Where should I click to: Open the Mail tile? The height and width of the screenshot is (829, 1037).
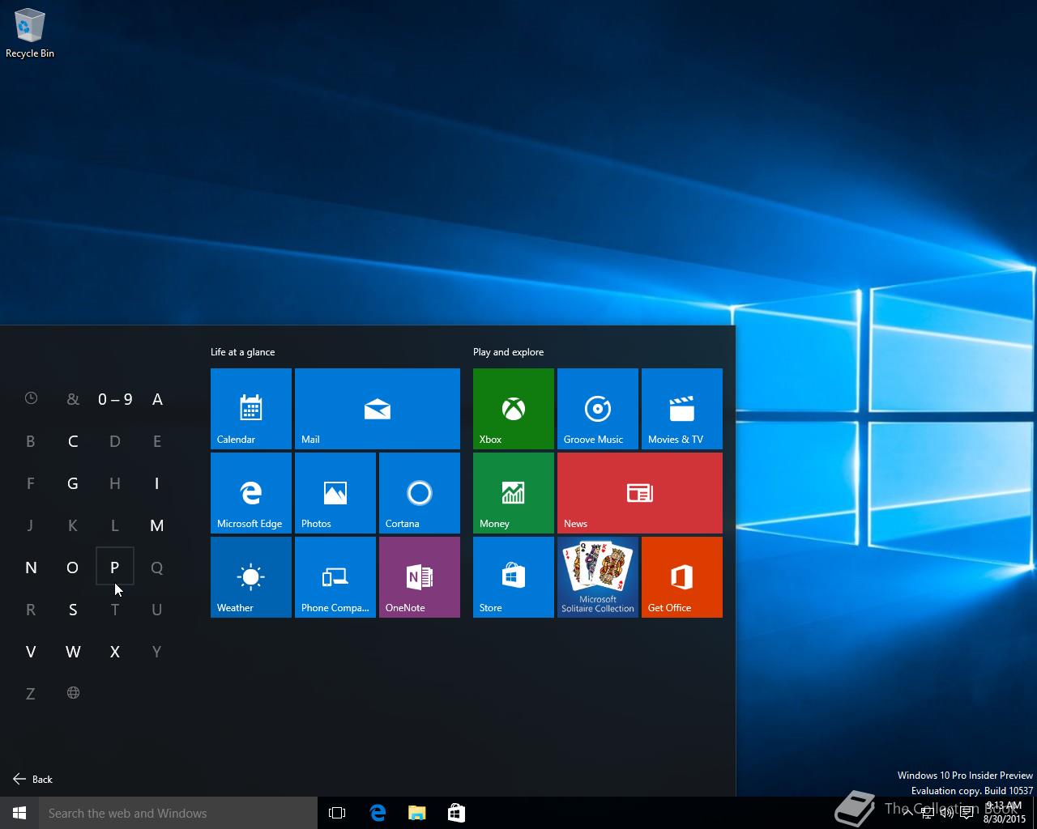pyautogui.click(x=378, y=409)
